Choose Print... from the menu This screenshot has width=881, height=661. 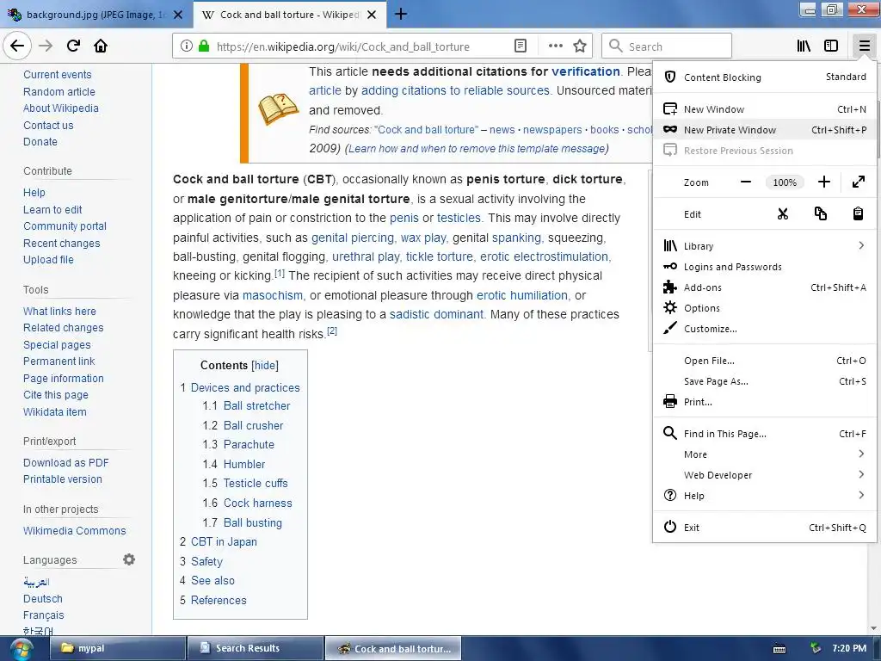tap(765, 402)
